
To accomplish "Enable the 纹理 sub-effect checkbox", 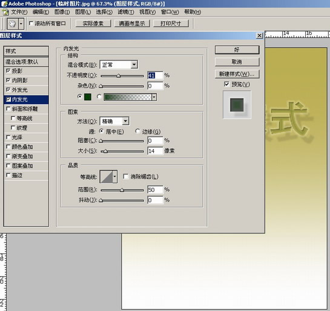I will pos(13,128).
